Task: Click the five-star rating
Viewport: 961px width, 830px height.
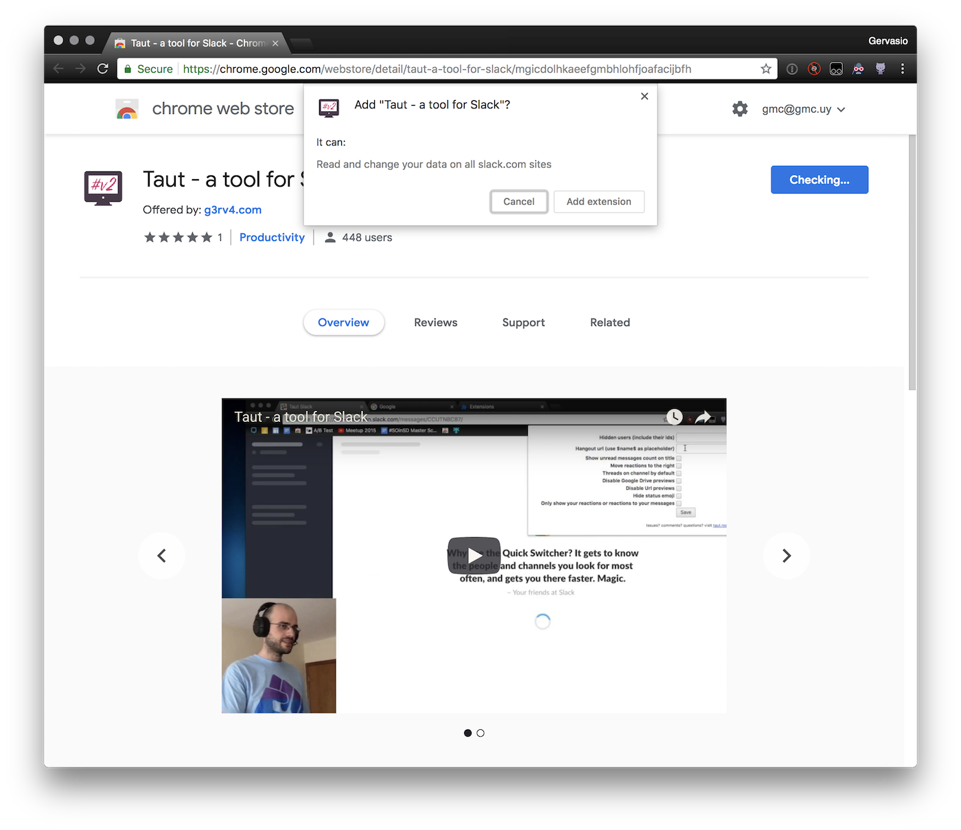Action: 178,237
